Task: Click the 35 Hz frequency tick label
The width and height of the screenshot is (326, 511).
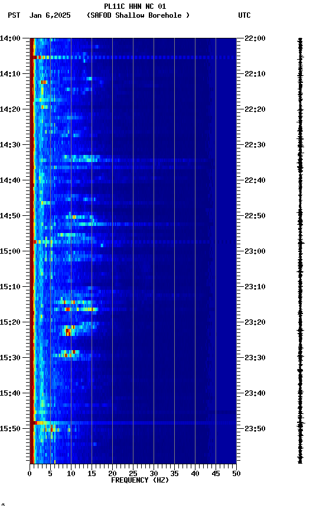Action: pyautogui.click(x=174, y=474)
